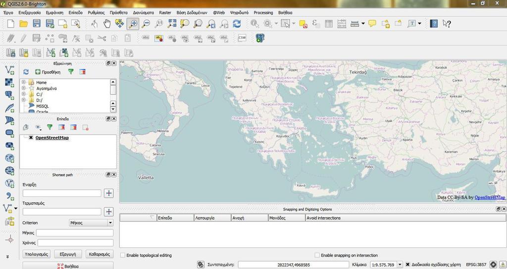The width and height of the screenshot is (507, 269).
Task: Open a project with the yellow folder icon
Action: (x=24, y=24)
